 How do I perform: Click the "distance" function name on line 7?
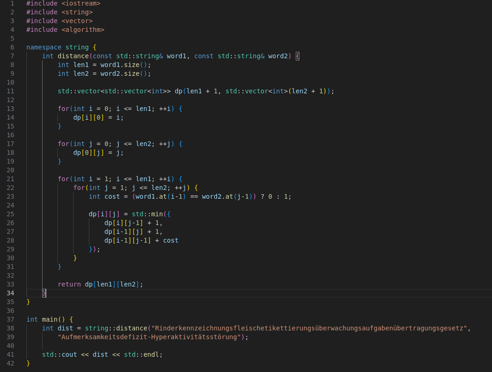[73, 56]
